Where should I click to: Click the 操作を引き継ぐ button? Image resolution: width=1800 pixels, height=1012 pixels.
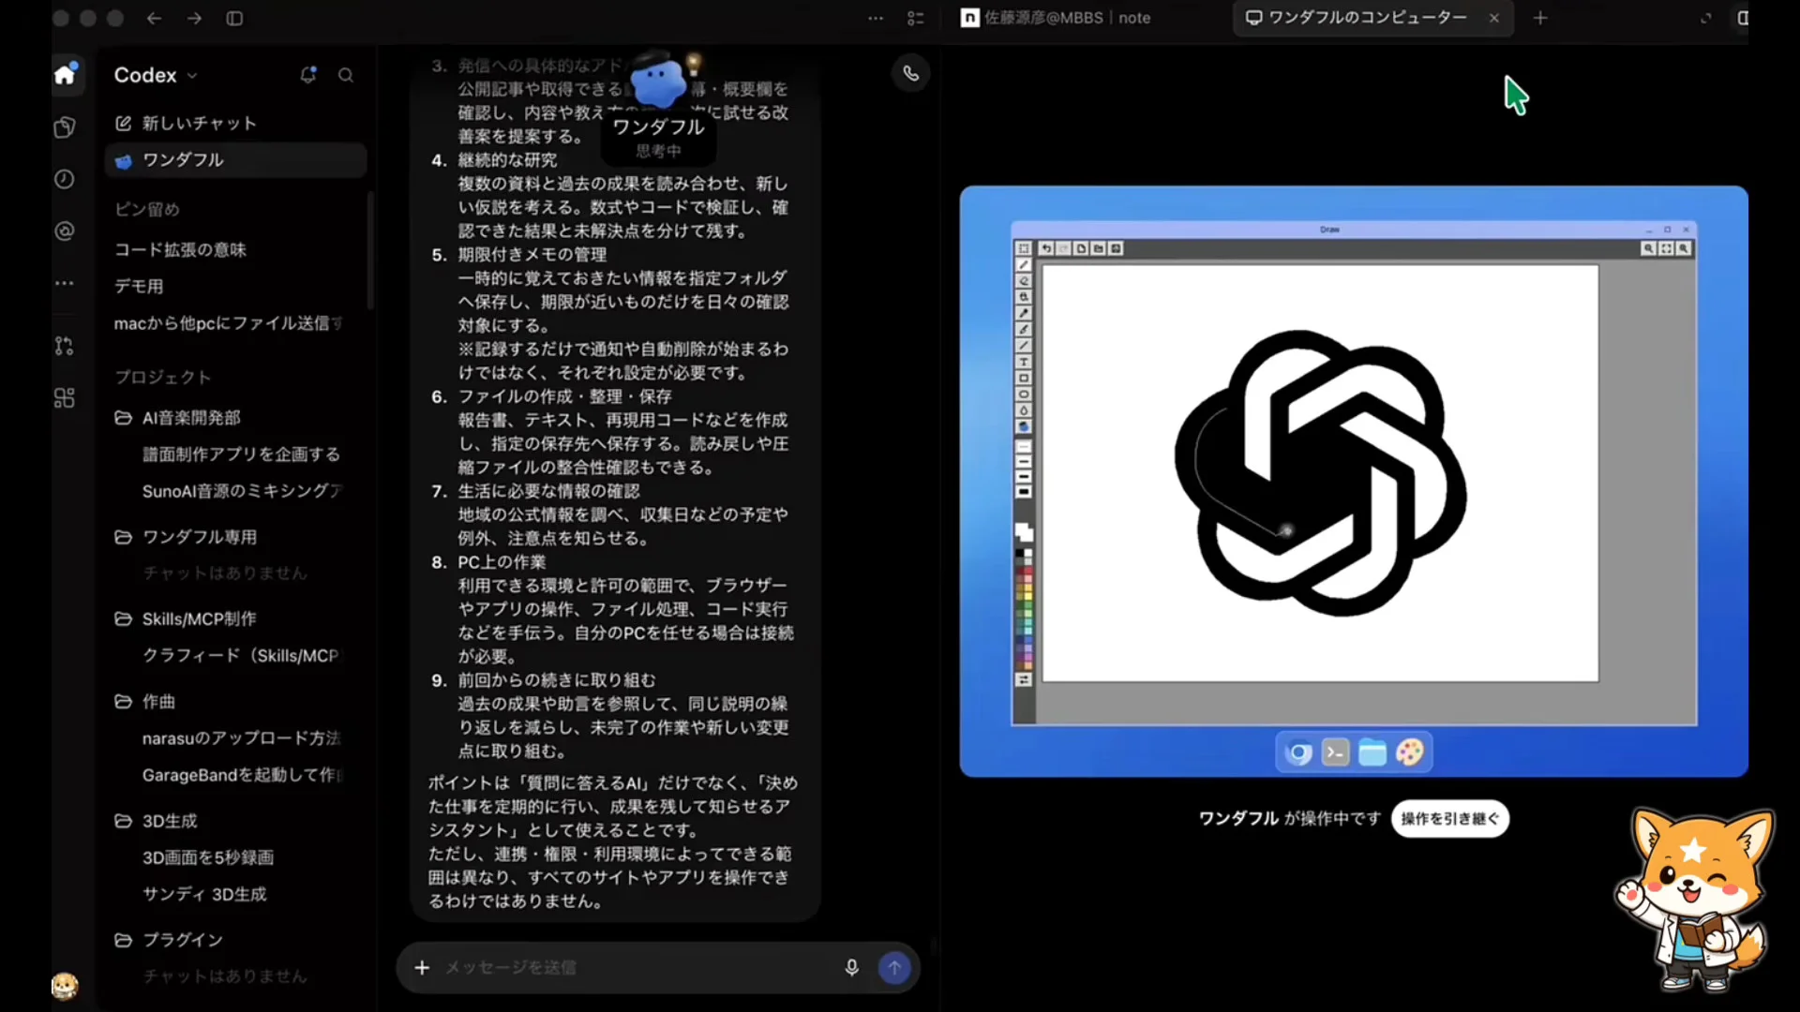[x=1450, y=819]
